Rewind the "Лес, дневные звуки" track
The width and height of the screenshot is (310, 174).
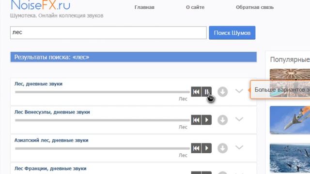pyautogui.click(x=196, y=92)
